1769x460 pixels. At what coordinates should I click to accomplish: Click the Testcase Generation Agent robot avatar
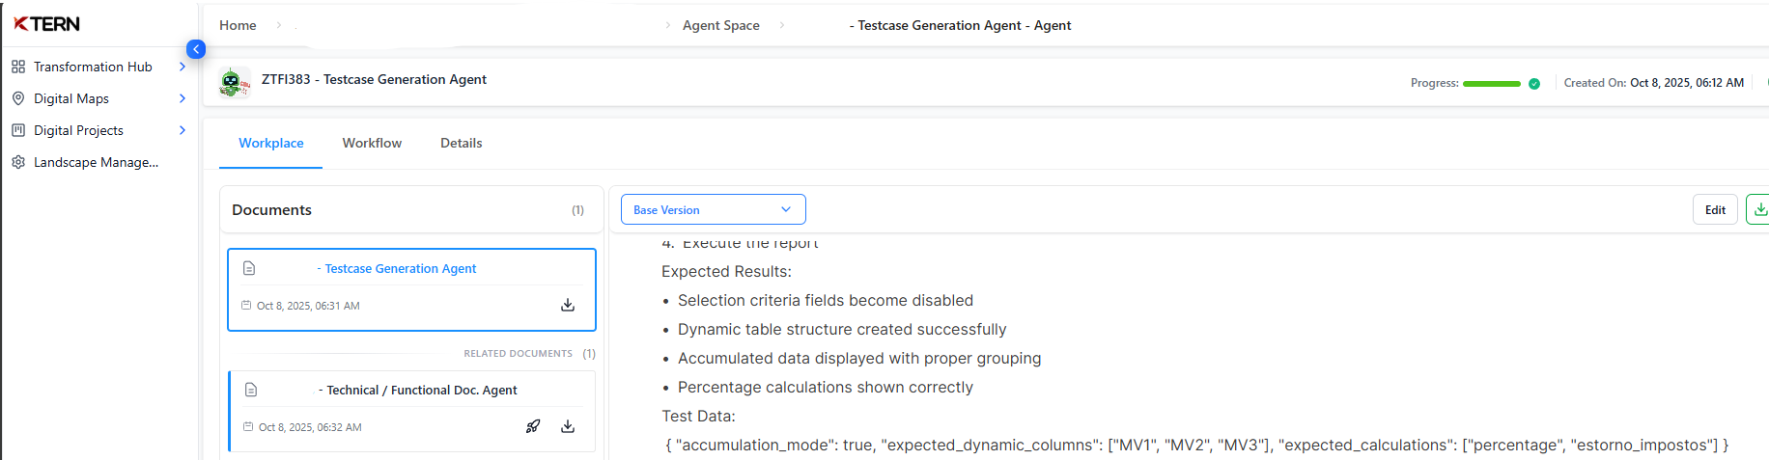click(x=232, y=82)
